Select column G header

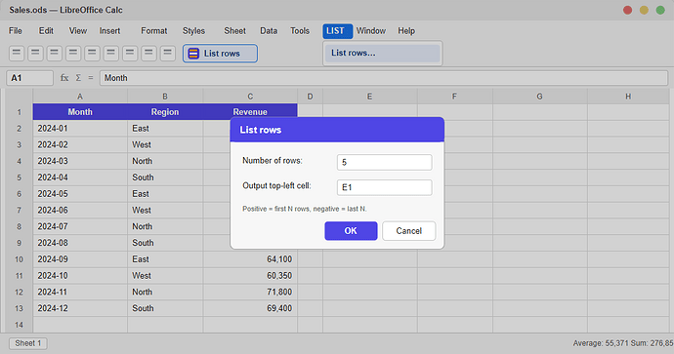point(540,97)
